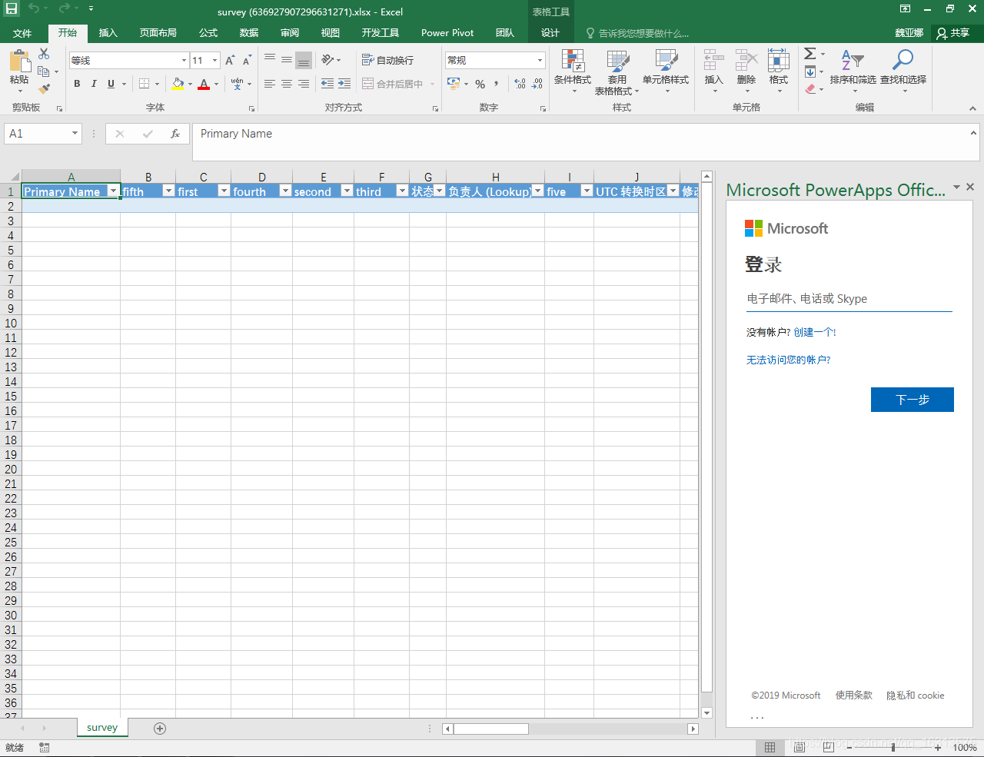984x757 pixels.
Task: Increase font size with larger A icon
Action: pos(229,60)
